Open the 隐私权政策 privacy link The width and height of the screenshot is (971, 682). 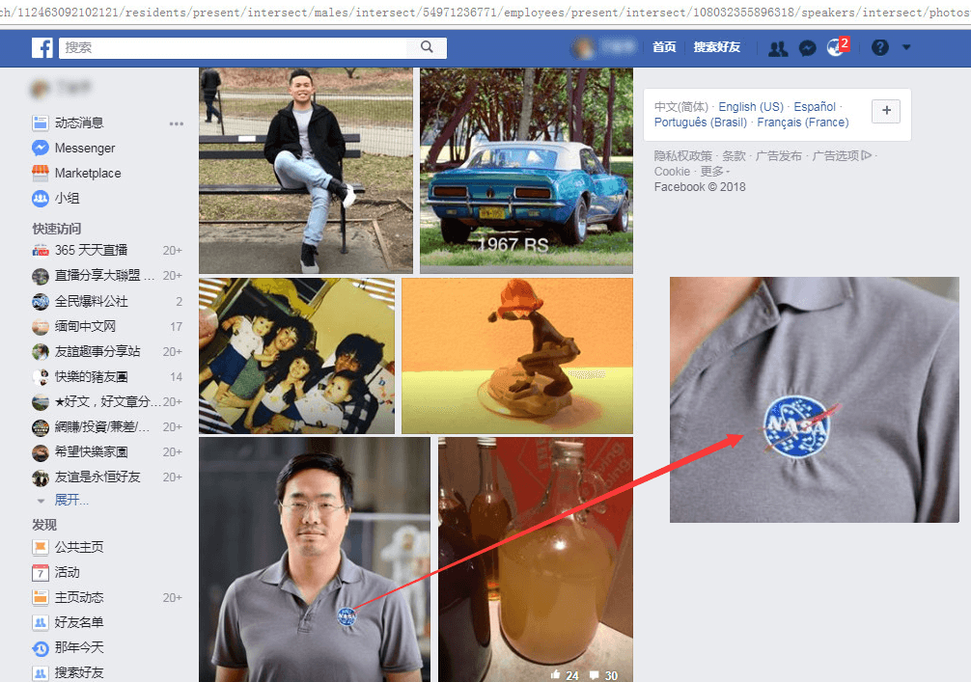tap(682, 156)
